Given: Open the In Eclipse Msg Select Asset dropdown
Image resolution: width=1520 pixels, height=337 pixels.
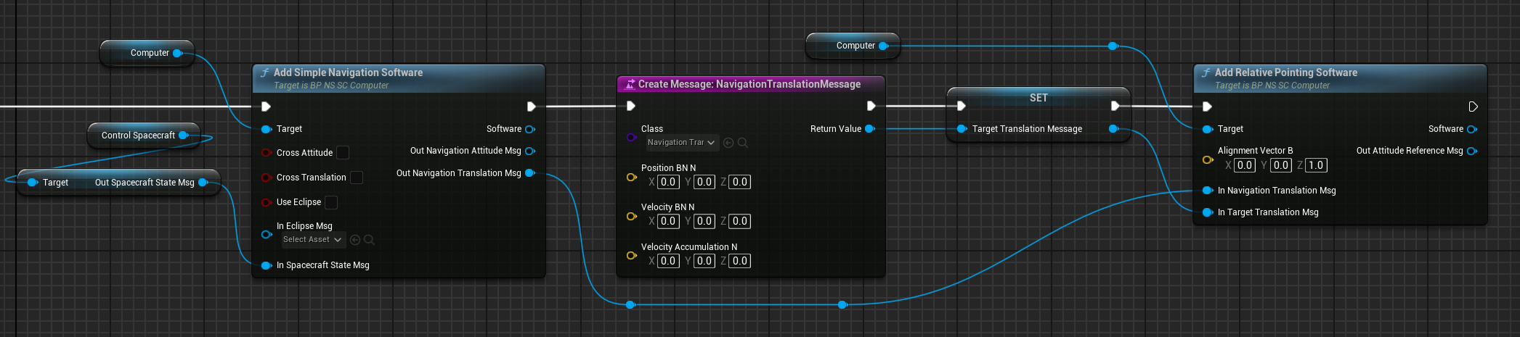Looking at the screenshot, I should pyautogui.click(x=312, y=240).
